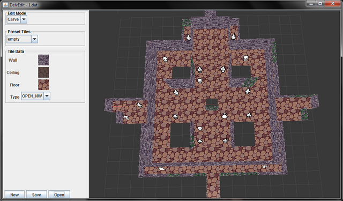Click the Open button
Viewport: 343px width, 201px height.
(59, 195)
